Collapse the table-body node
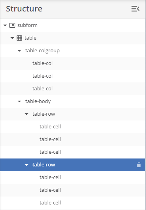This screenshot has height=210, width=146. (x=19, y=101)
